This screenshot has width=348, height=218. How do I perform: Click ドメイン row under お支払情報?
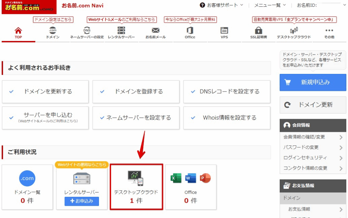(x=313, y=198)
